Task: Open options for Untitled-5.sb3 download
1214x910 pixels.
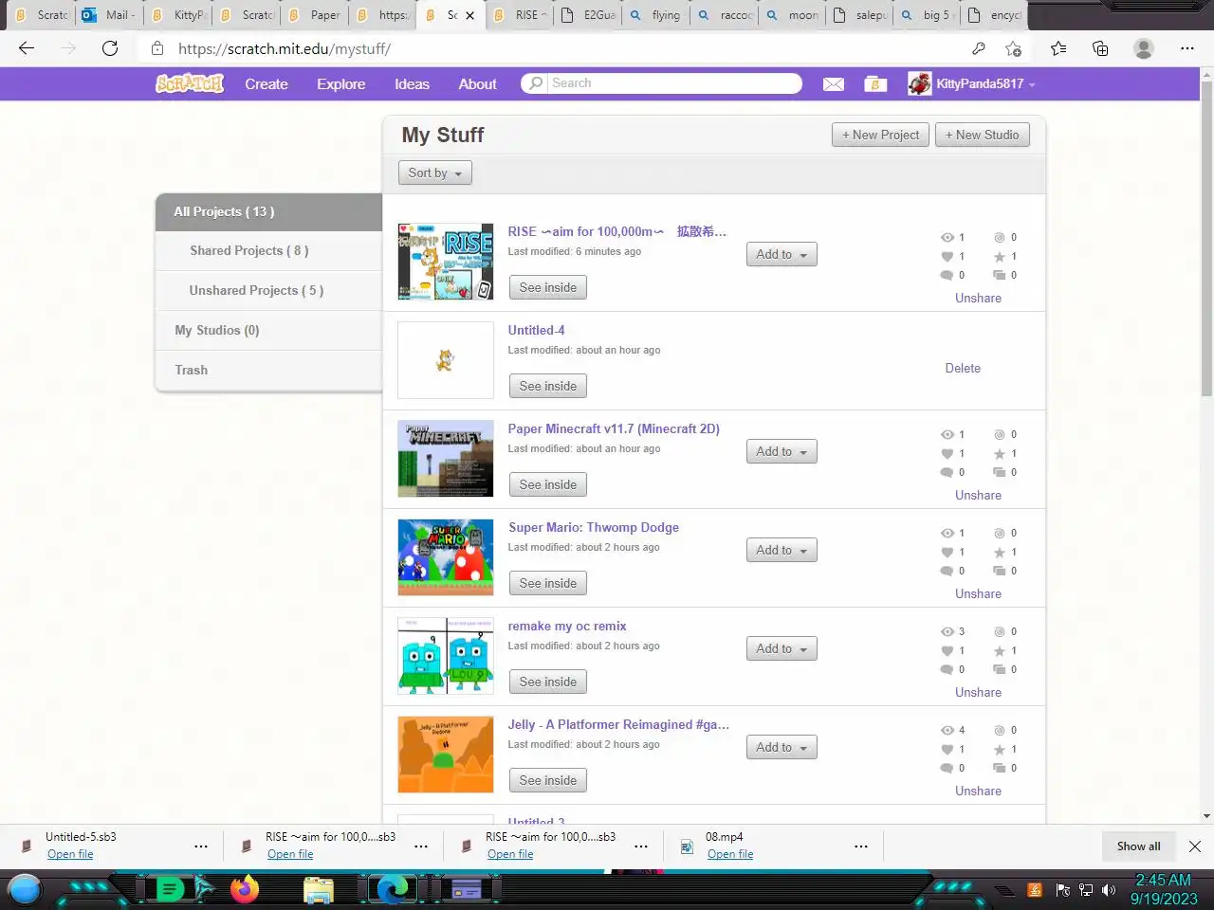Action: coord(201,846)
